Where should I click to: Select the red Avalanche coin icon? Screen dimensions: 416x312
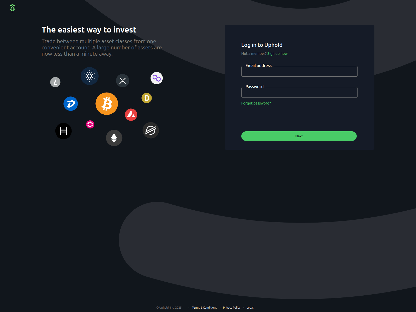pyautogui.click(x=131, y=115)
